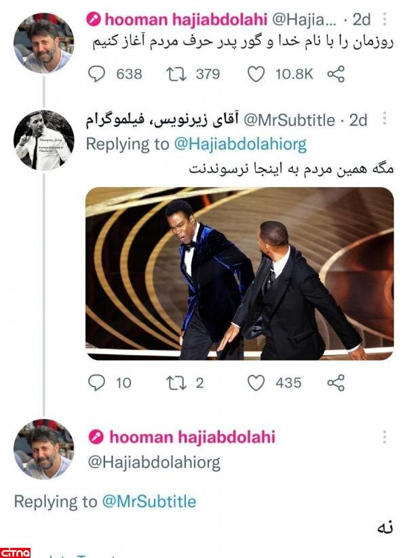Reply to the MrSubtitle tweet with 10 comments
Screen dimensions: 407x558
98,383
